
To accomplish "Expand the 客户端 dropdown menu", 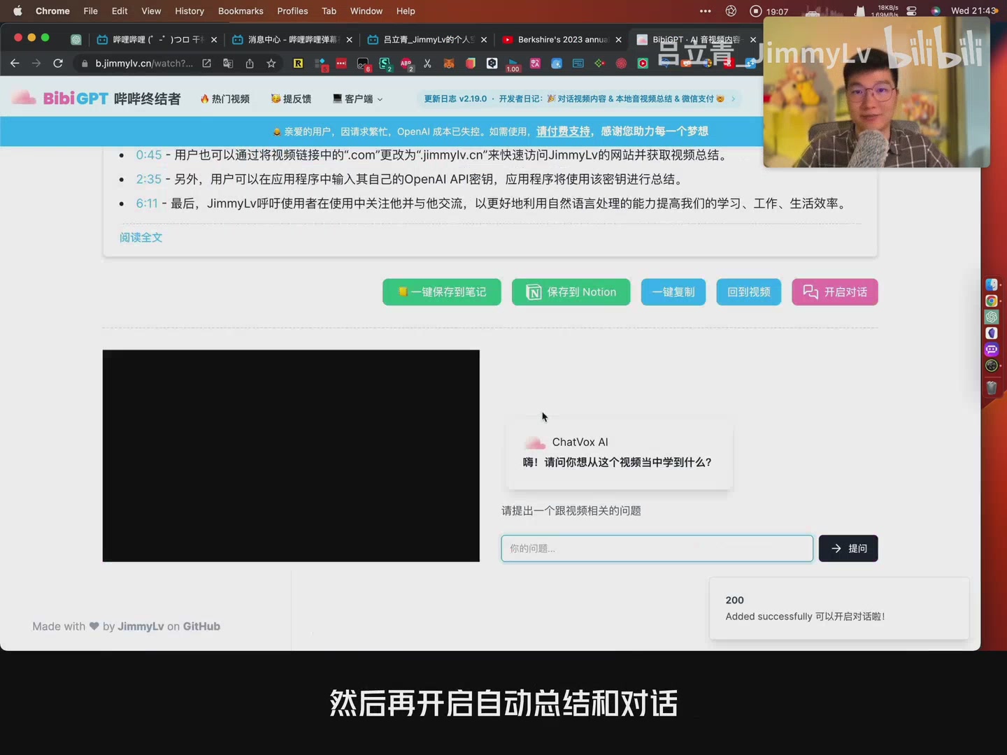I will (357, 99).
